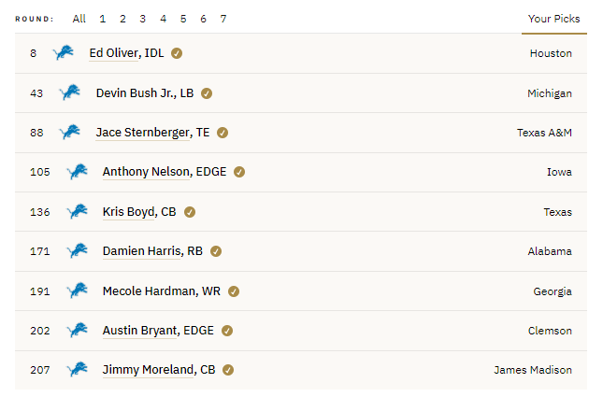Click the Devin Bush Jr., LB row name
The height and width of the screenshot is (397, 603).
pos(145,93)
